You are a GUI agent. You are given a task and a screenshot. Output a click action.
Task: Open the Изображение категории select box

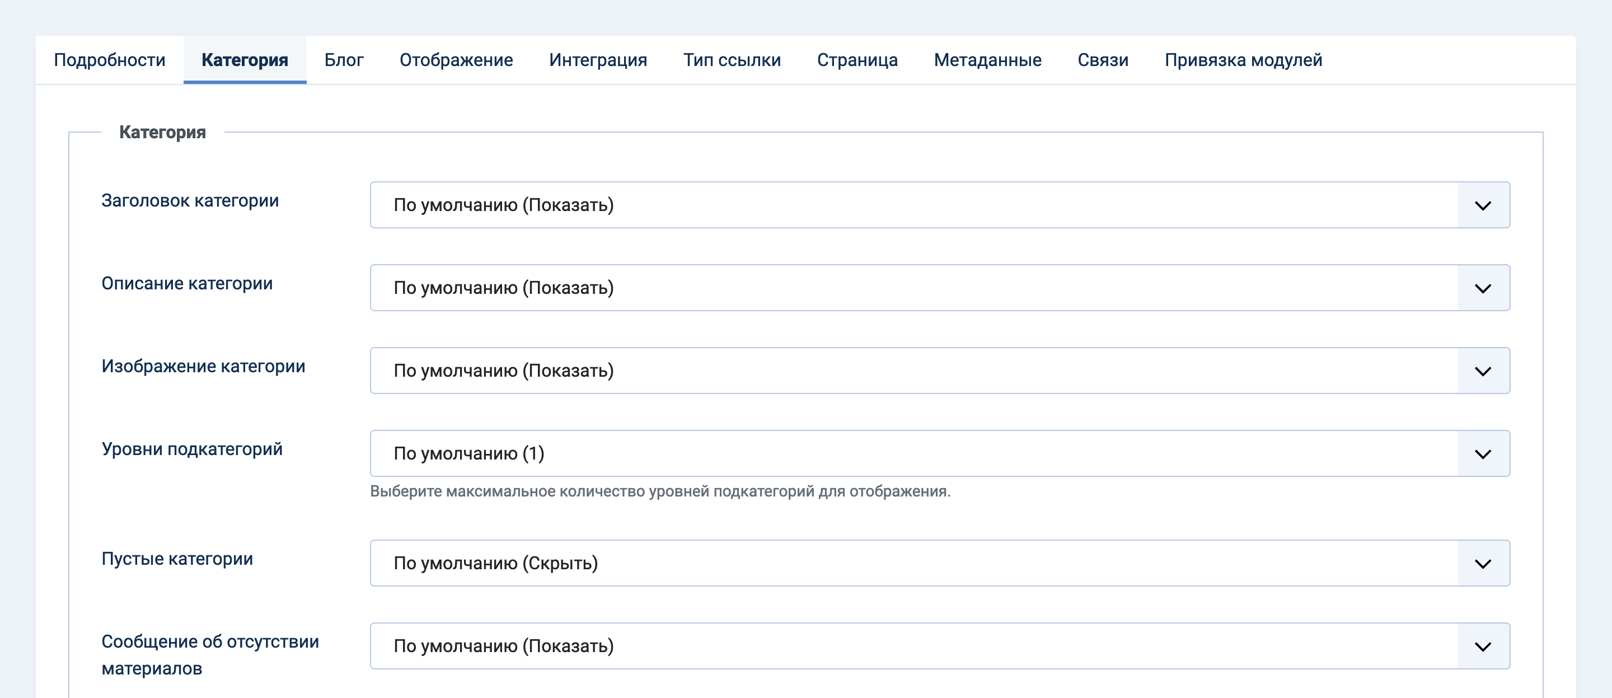[x=940, y=371]
